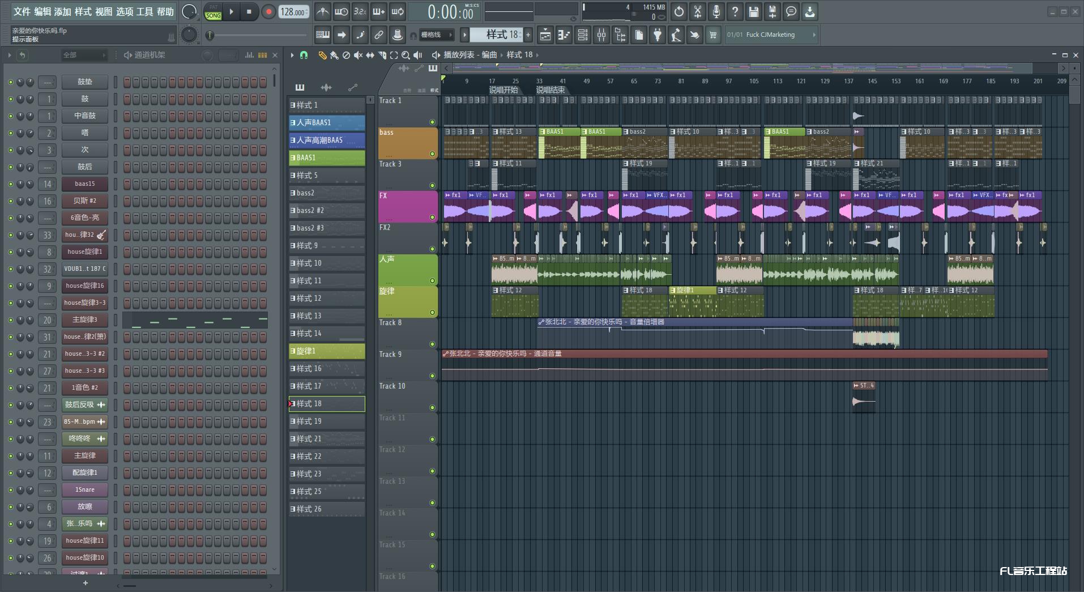The image size is (1084, 592).
Task: Click the render as audio file icon
Action: [773, 11]
